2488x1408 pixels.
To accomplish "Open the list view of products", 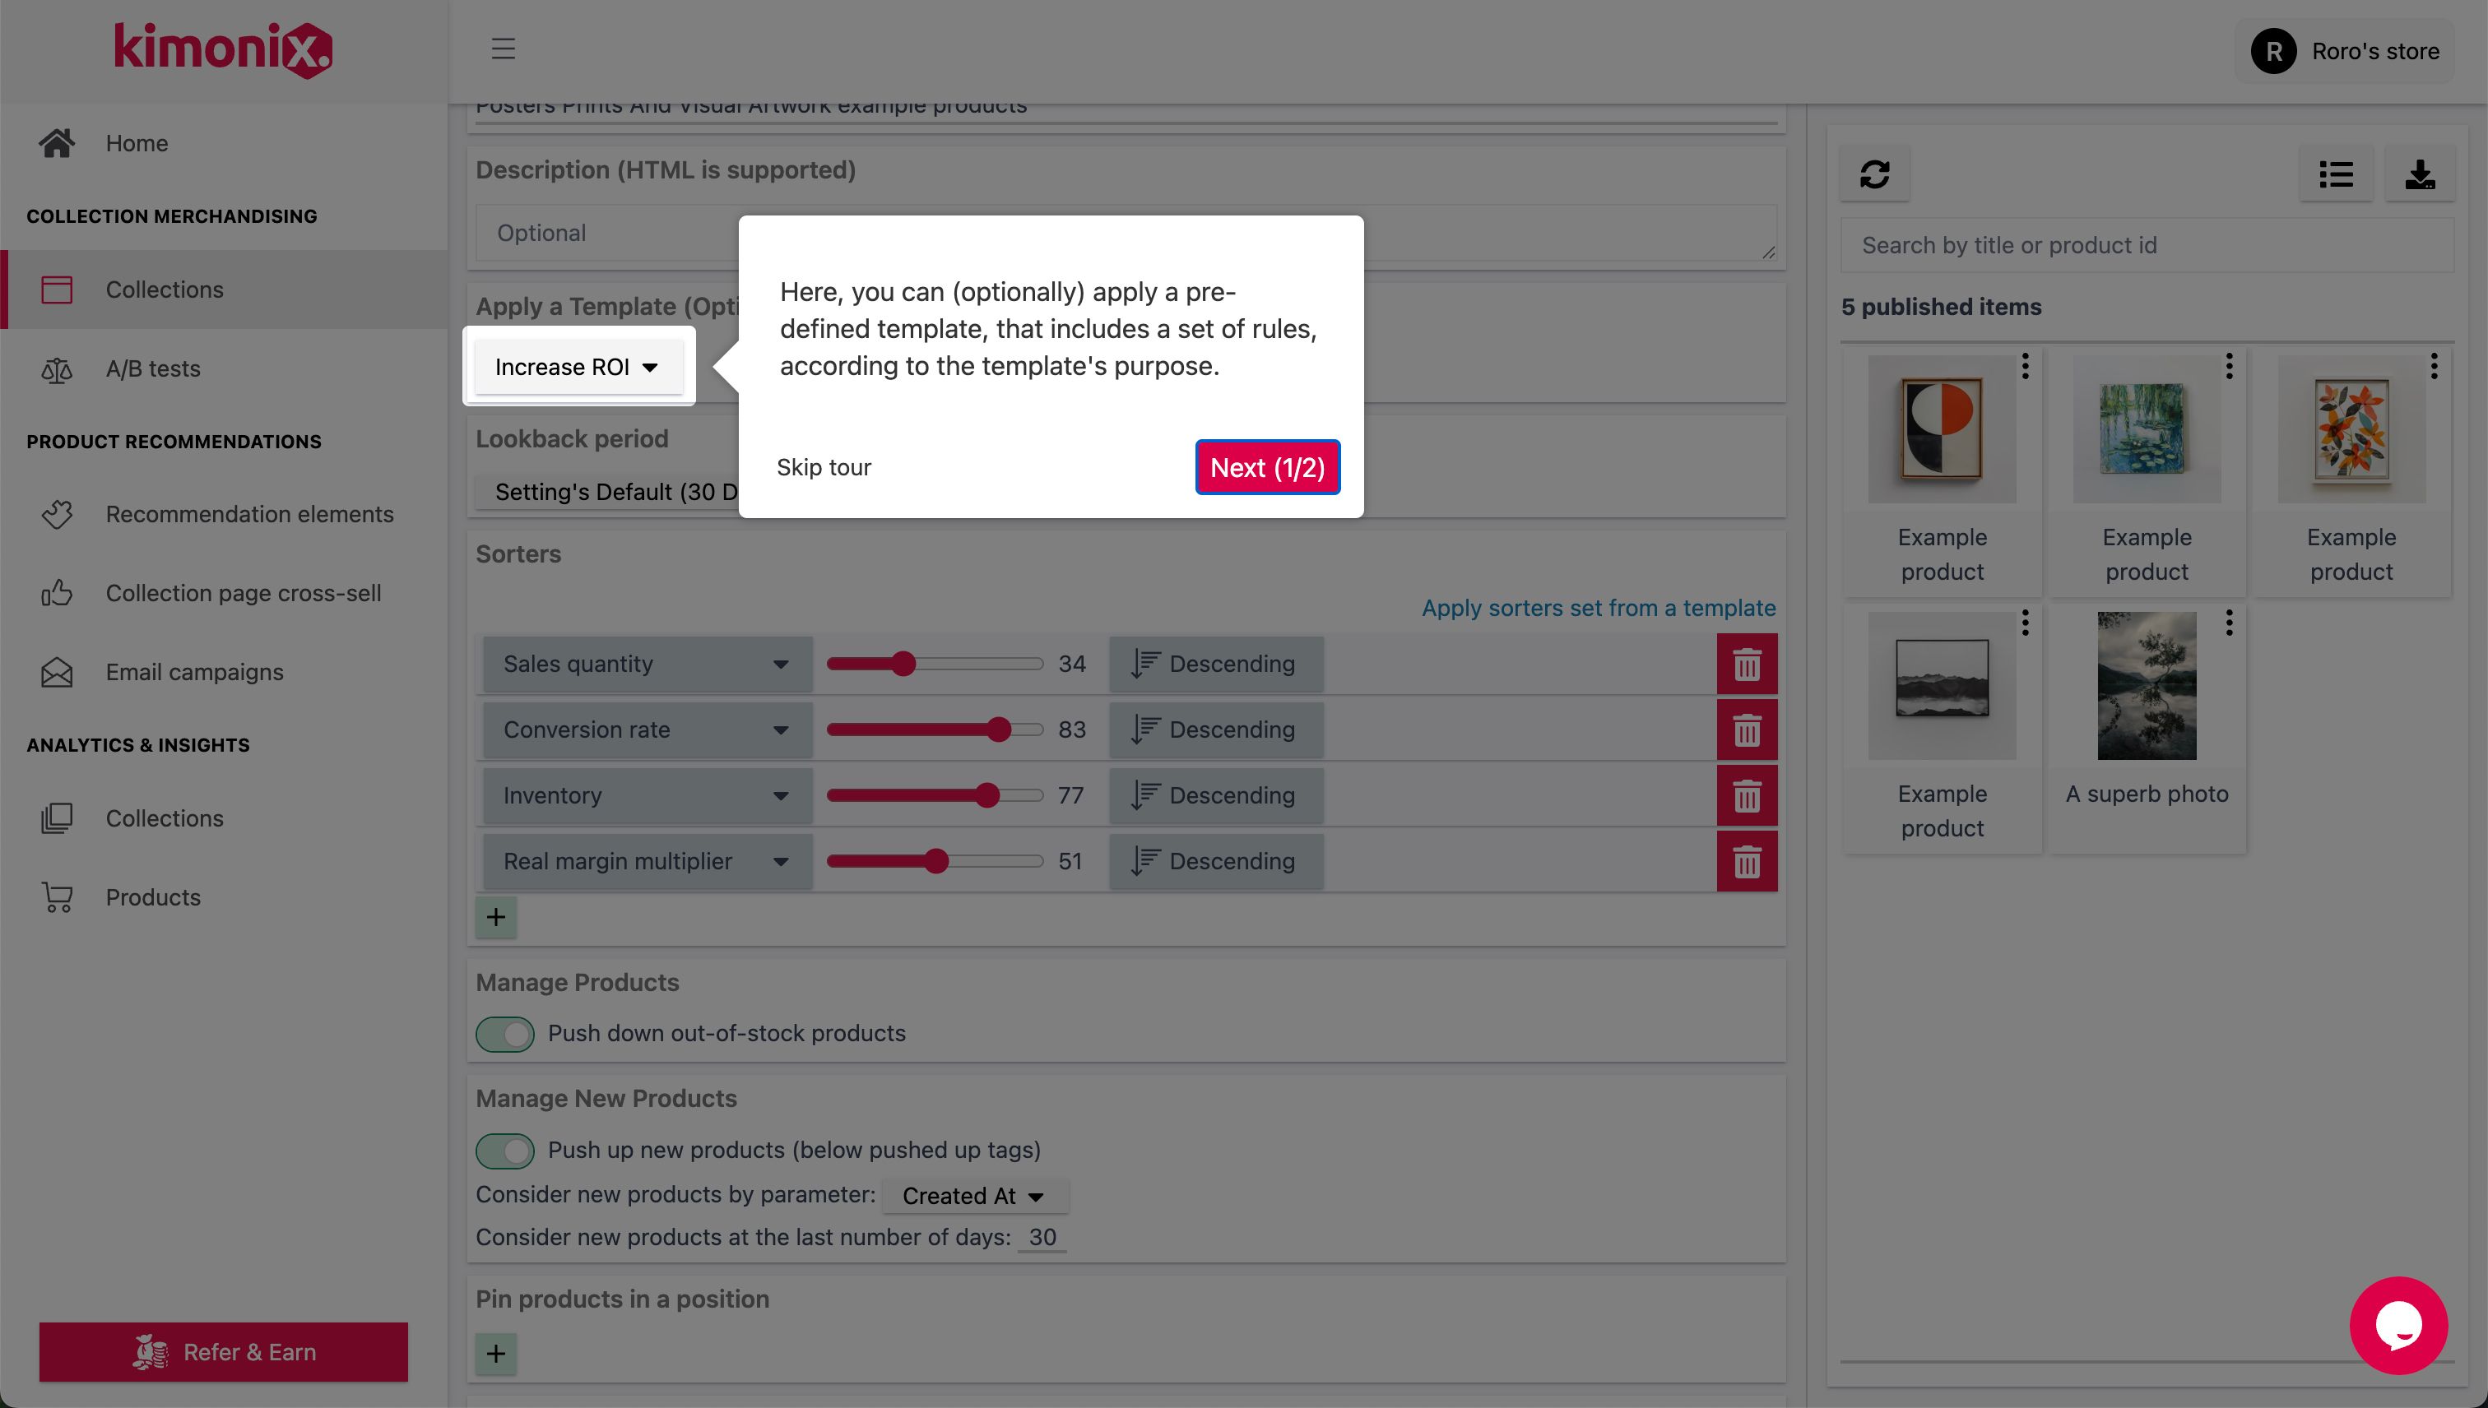I will coord(2336,175).
